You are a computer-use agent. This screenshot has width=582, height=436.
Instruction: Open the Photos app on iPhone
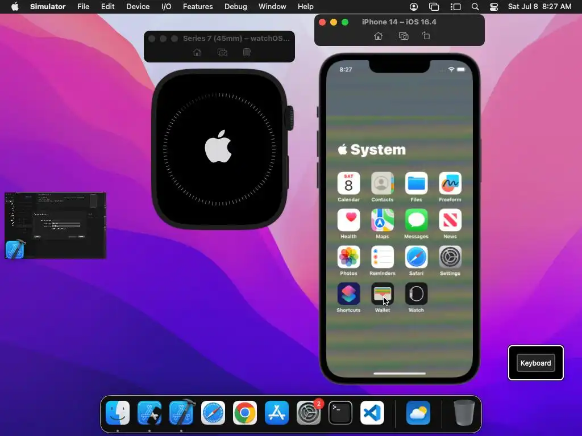[x=348, y=257]
